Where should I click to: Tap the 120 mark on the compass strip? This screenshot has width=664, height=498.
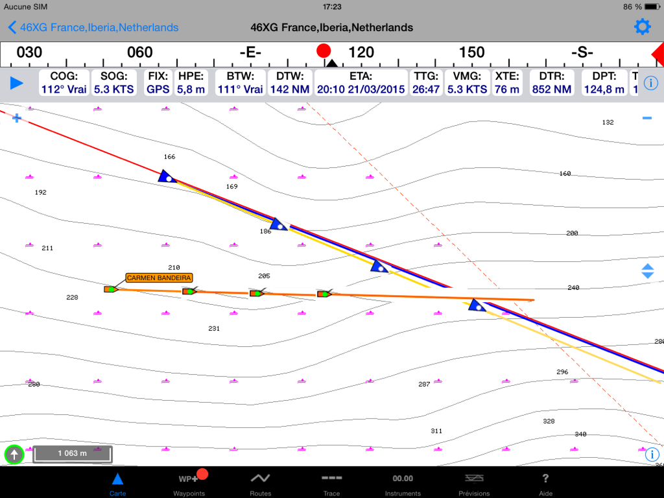361,53
